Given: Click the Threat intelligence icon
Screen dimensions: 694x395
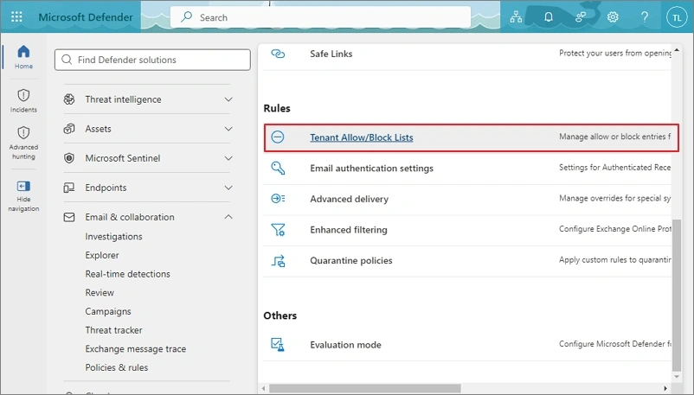Looking at the screenshot, I should point(69,99).
